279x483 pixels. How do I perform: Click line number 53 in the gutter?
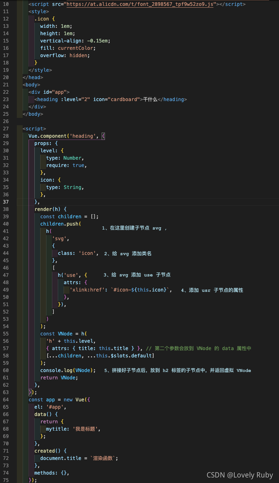coord(6,319)
